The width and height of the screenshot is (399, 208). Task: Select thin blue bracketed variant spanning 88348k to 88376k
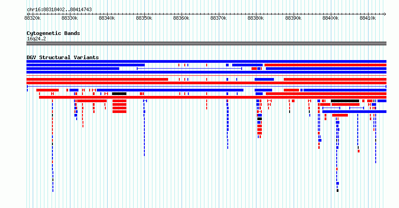(x=189, y=69)
